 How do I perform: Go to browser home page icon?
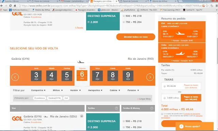15,6
